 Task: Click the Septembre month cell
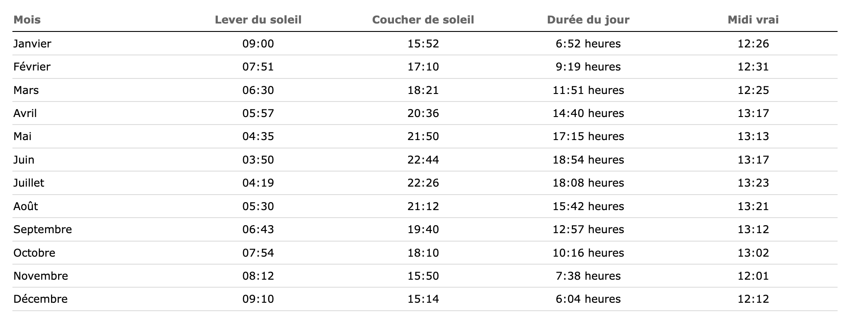(x=43, y=230)
